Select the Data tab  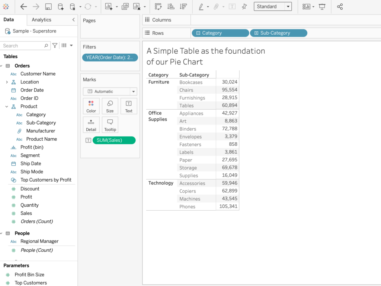point(9,20)
